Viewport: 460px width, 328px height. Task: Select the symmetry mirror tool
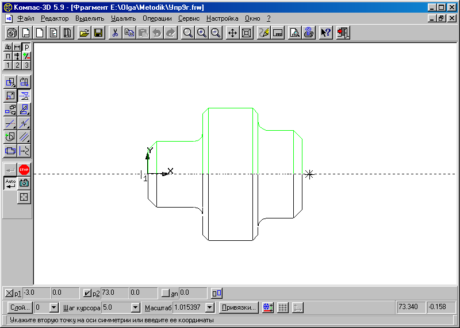coord(24,96)
